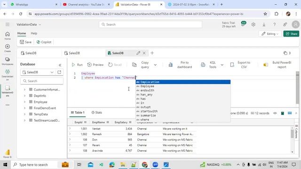Choose startswith from autocomplete suggestions
The width and height of the screenshot is (301, 169).
(183, 111)
